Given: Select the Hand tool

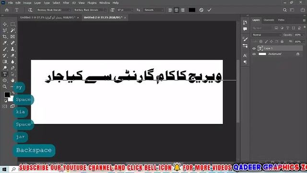Looking at the screenshot, I should [x=13, y=80].
